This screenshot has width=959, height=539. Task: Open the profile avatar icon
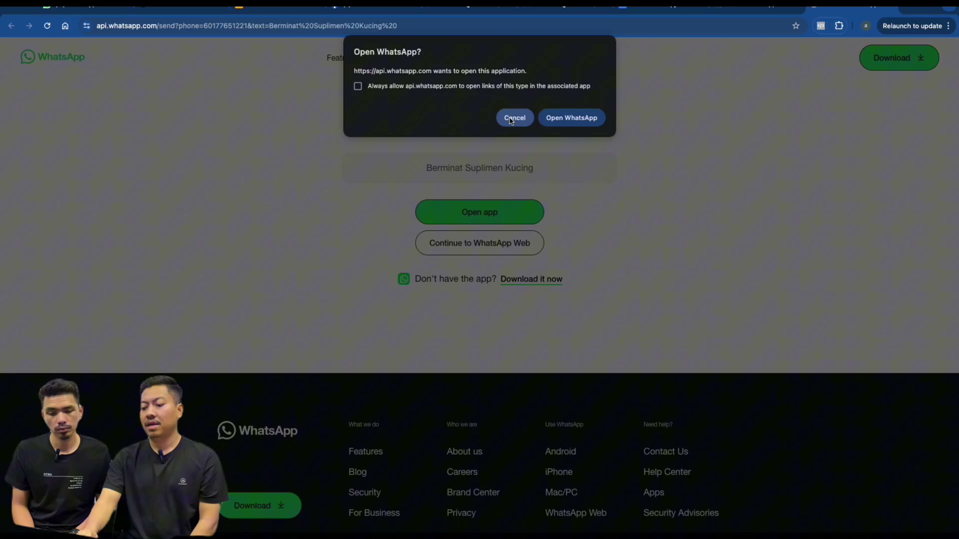coord(866,26)
